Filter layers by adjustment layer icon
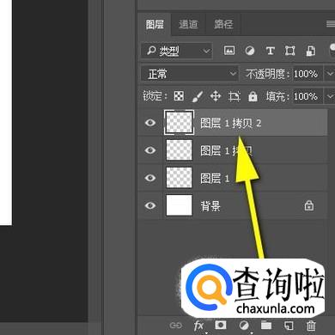The height and width of the screenshot is (335, 335). [x=250, y=51]
